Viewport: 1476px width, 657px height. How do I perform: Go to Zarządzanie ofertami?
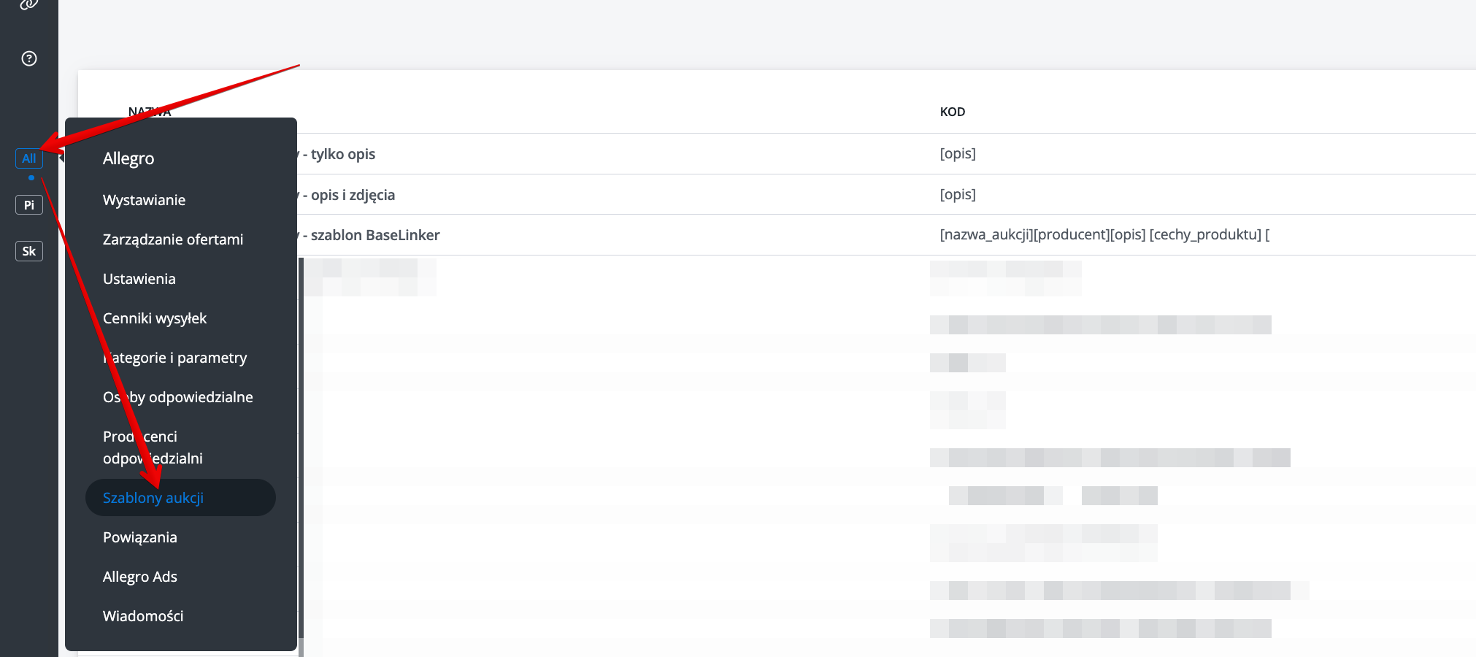pos(173,239)
